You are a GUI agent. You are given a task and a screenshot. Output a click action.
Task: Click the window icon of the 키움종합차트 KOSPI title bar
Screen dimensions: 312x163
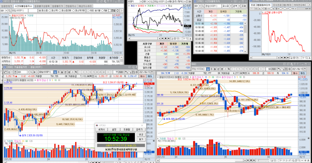[x=4, y=67]
